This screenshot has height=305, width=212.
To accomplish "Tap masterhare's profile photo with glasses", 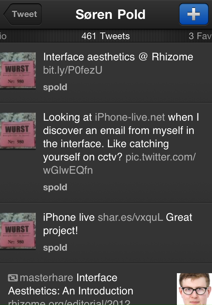I will tap(194, 288).
